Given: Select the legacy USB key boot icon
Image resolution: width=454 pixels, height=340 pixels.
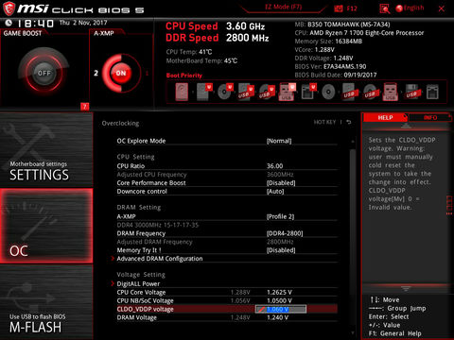Looking at the screenshot, I should pyautogui.click(x=391, y=92).
